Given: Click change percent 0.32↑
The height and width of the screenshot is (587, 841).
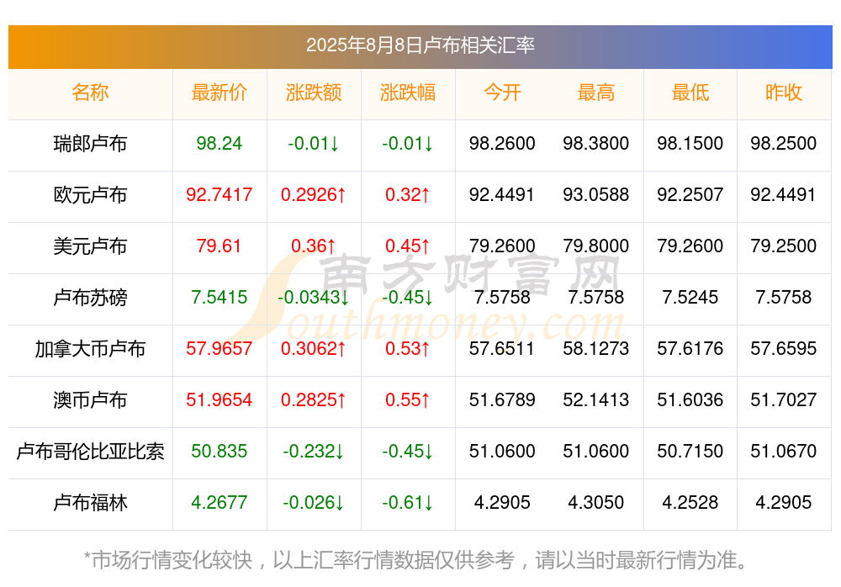Looking at the screenshot, I should point(408,194).
